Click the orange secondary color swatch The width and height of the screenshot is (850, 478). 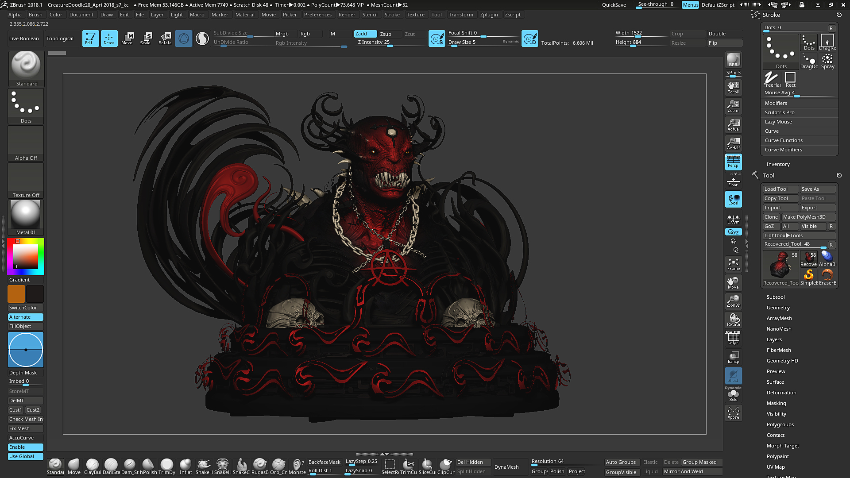[x=16, y=294]
